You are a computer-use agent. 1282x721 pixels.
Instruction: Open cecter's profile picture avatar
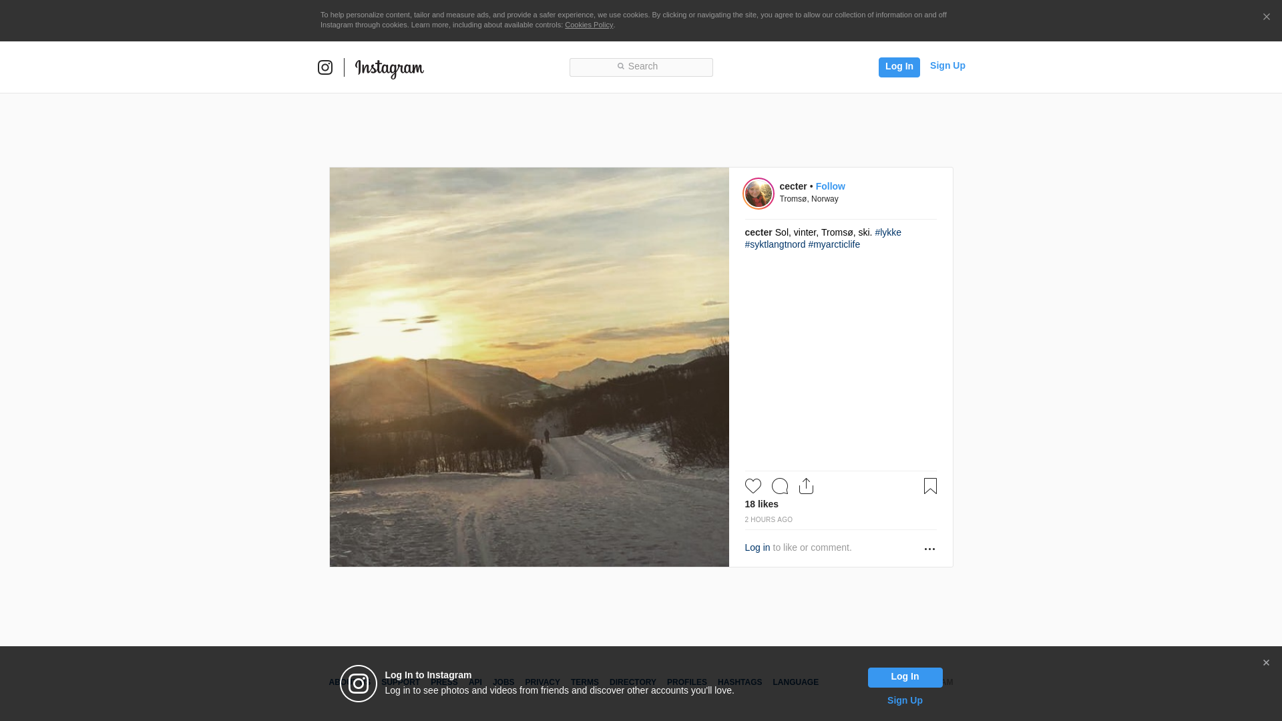coord(759,194)
